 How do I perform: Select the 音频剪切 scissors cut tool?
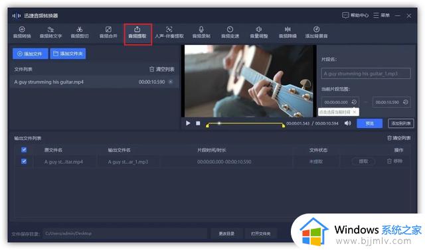(x=80, y=32)
